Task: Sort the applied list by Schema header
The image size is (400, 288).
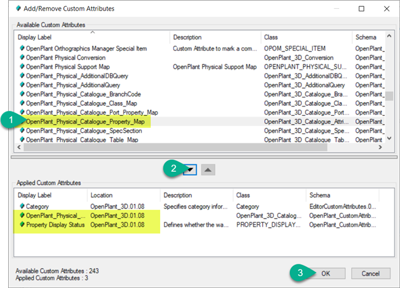Action: click(342, 195)
